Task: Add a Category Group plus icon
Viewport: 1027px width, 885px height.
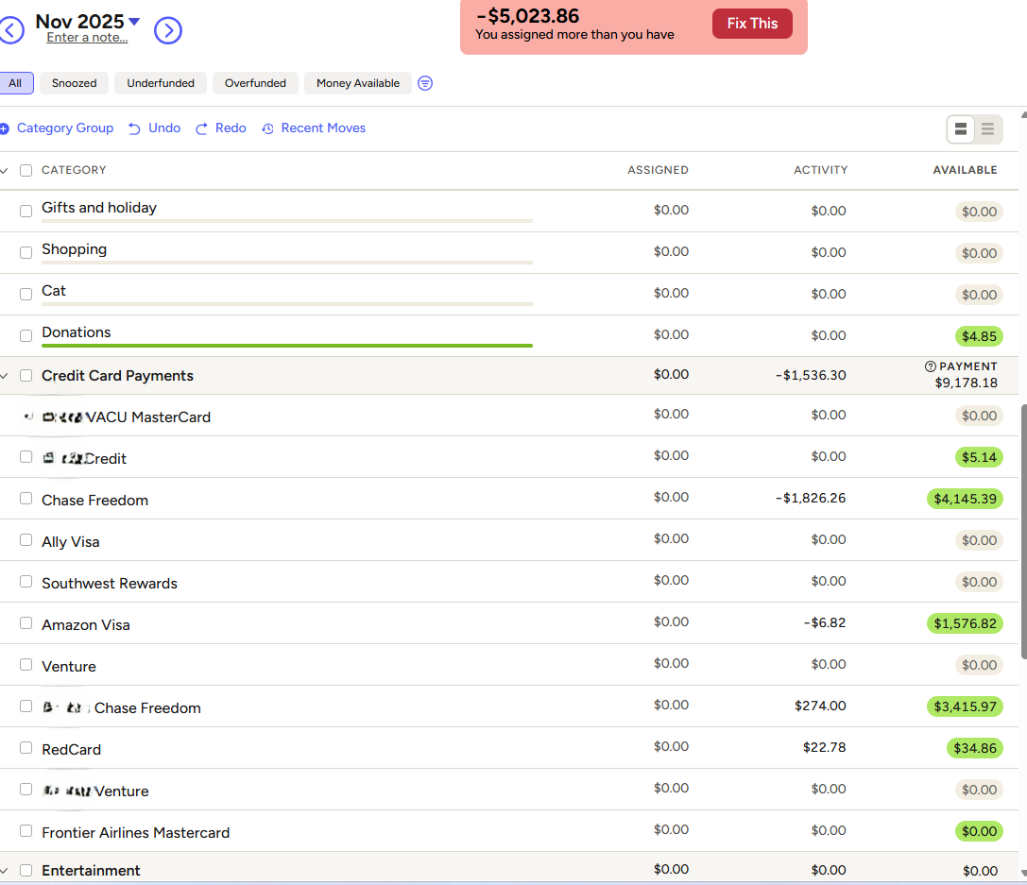Action: pyautogui.click(x=4, y=128)
